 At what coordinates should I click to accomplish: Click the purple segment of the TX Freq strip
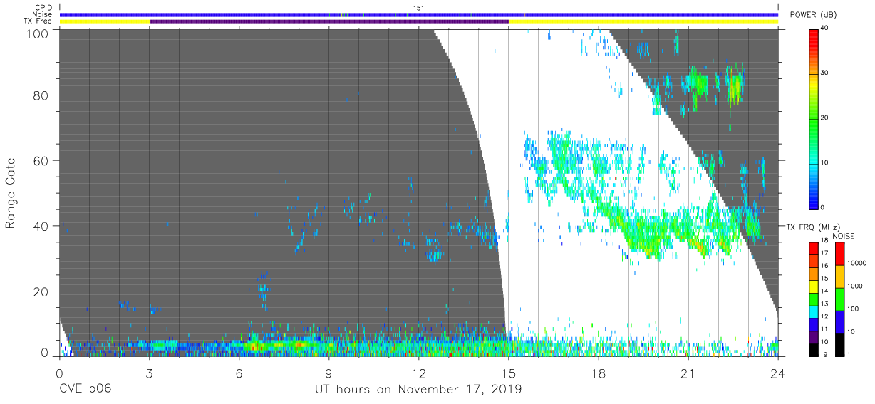click(x=328, y=21)
